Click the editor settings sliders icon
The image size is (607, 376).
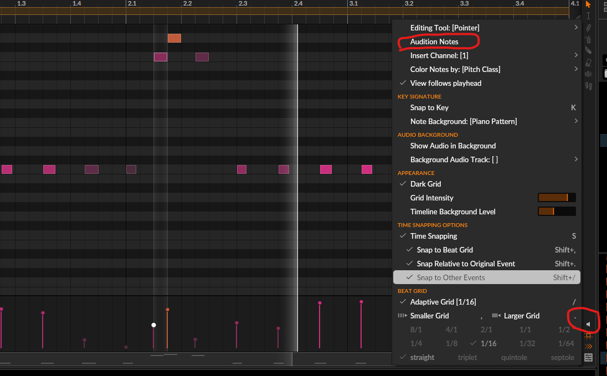(588, 357)
